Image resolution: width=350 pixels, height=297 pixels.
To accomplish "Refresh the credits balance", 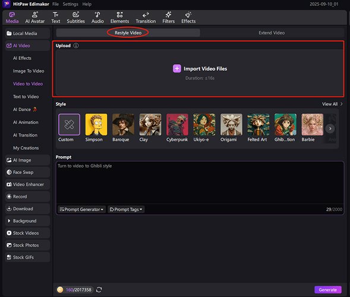I will [99, 290].
